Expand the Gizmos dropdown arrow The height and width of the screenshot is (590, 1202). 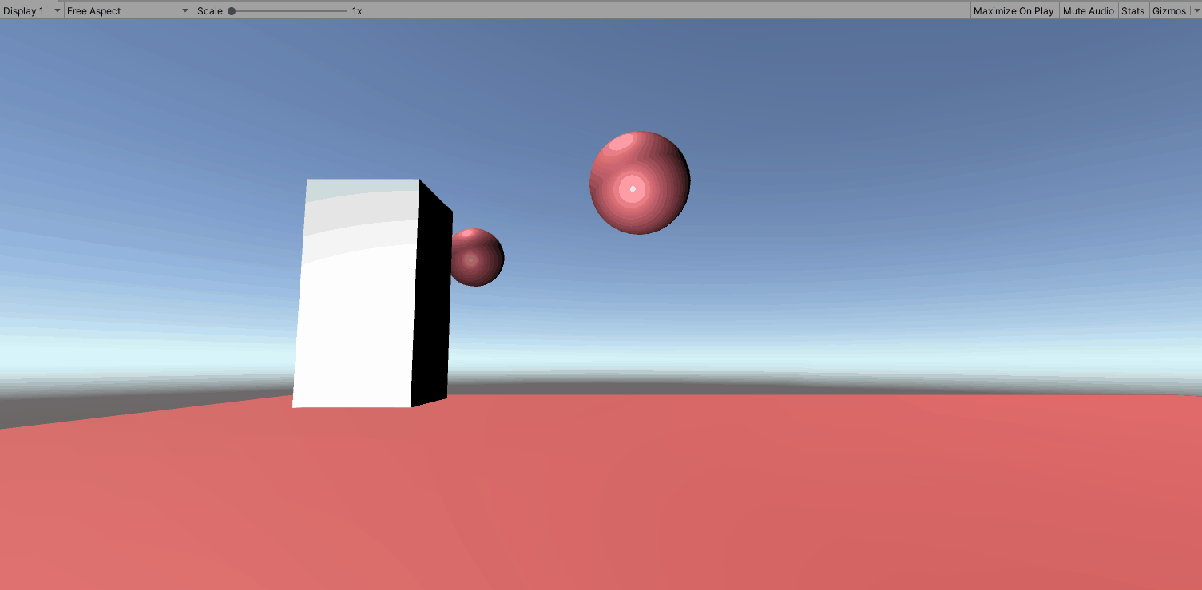tap(1196, 11)
